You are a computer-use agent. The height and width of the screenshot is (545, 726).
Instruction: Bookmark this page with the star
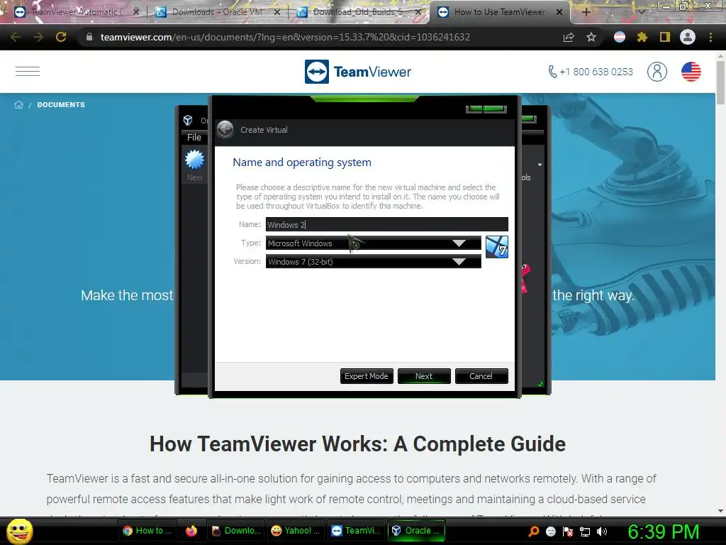(x=591, y=37)
